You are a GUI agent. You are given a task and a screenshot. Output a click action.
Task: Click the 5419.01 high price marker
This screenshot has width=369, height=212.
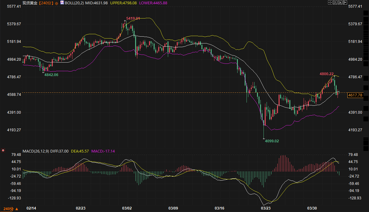point(133,18)
